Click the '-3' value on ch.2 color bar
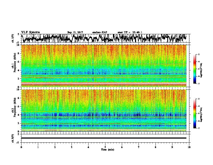213x165 pixels. (x=198, y=99)
